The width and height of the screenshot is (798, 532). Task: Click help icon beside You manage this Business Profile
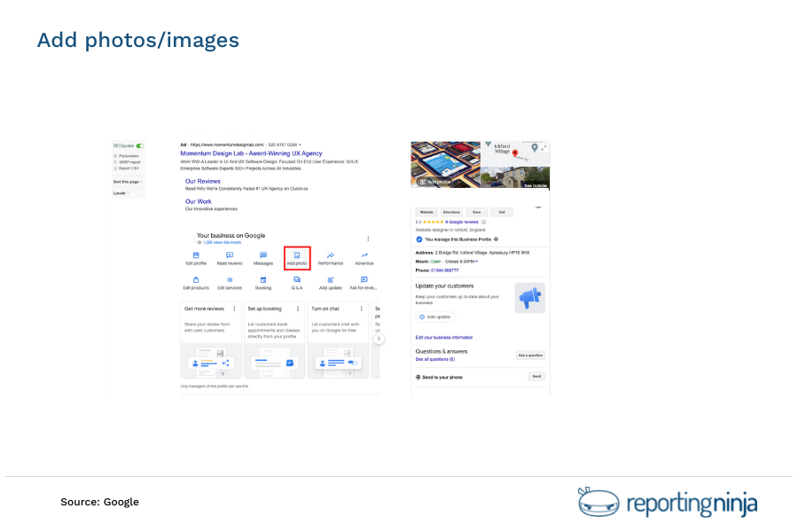click(x=496, y=239)
